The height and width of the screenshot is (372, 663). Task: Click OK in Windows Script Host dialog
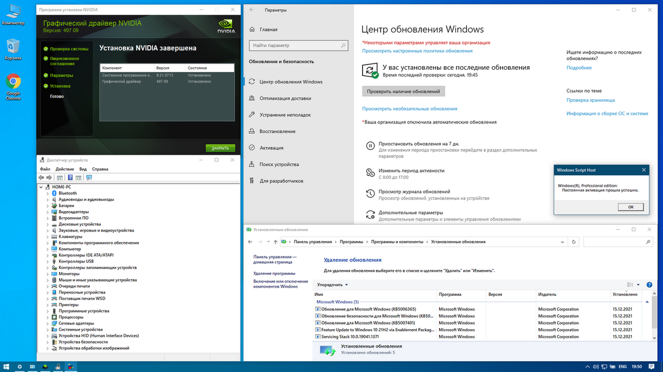point(630,207)
